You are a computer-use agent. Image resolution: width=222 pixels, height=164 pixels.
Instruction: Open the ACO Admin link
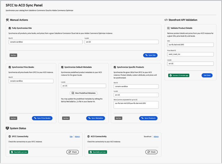pyautogui.click(x=156, y=136)
